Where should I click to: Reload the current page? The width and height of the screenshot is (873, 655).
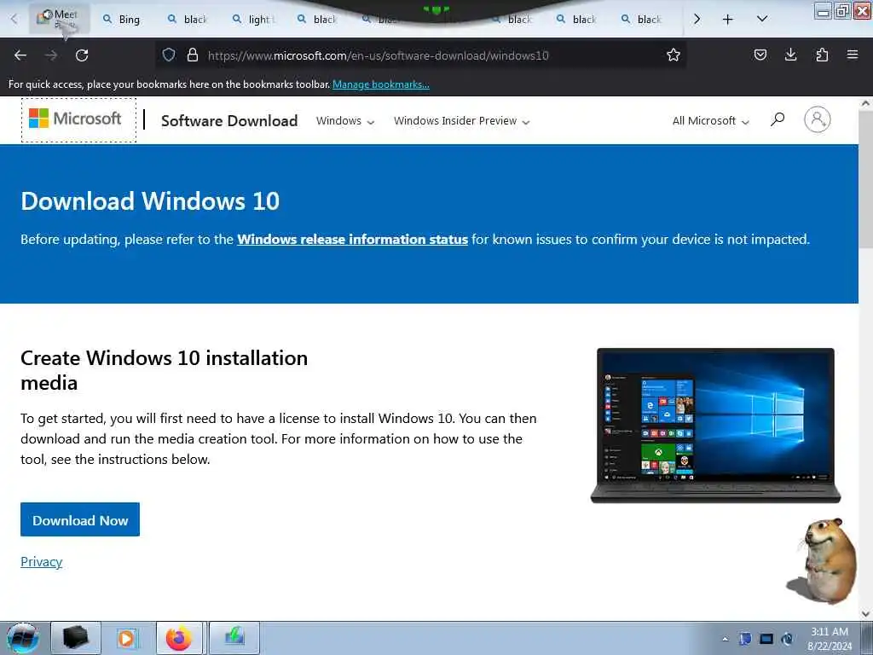82,55
